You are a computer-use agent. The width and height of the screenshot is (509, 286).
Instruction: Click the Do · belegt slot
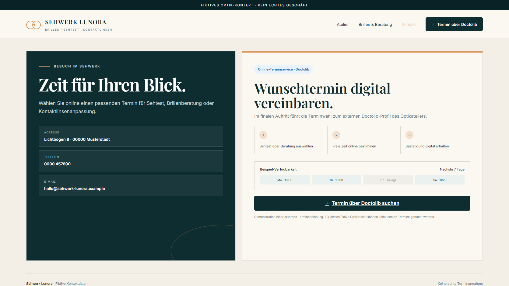[x=388, y=180]
